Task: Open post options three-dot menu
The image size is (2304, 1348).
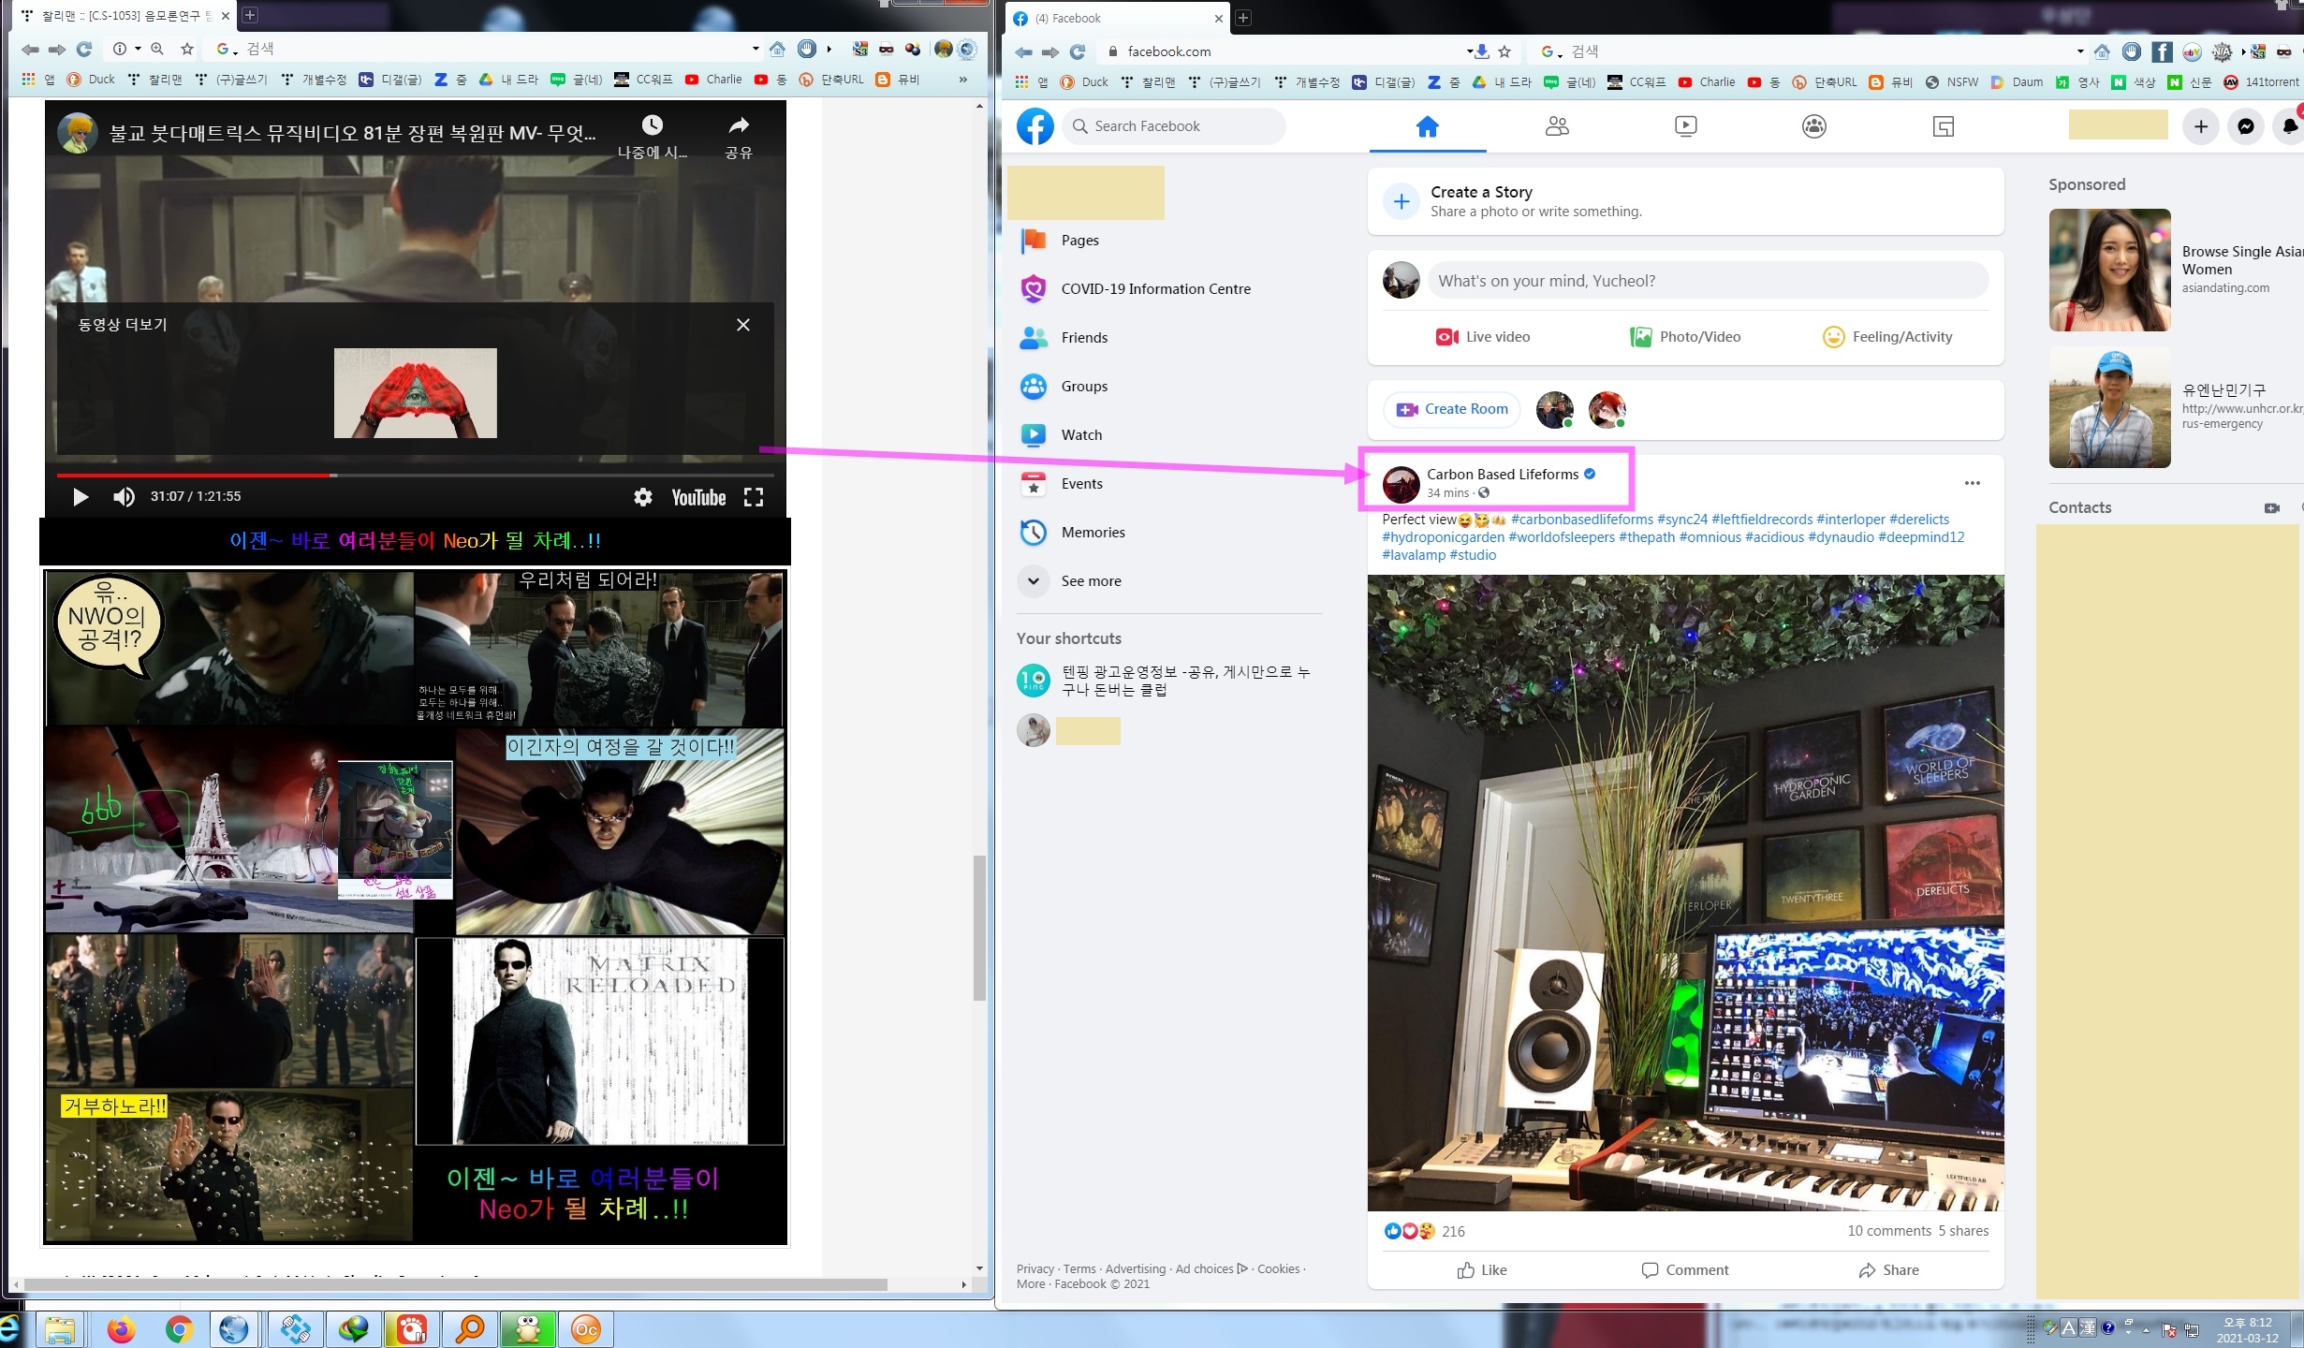Action: pos(1972,483)
